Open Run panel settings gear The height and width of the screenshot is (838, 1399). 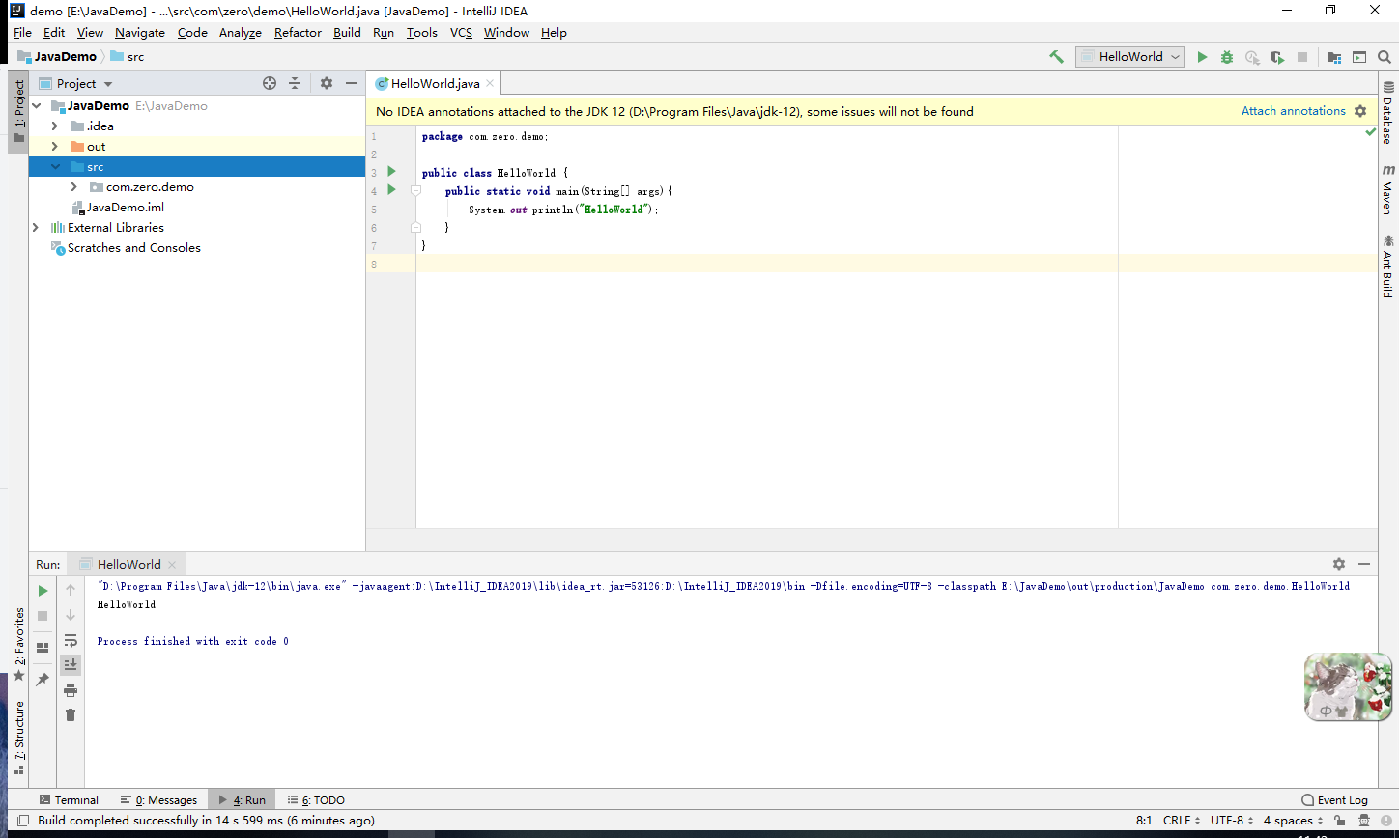click(1338, 564)
